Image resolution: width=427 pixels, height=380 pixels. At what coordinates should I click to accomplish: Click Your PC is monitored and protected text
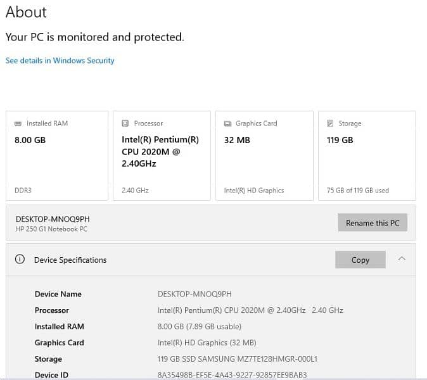[95, 37]
